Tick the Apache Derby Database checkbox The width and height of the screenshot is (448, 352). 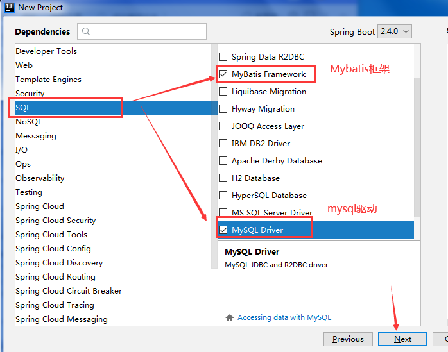[x=223, y=161]
